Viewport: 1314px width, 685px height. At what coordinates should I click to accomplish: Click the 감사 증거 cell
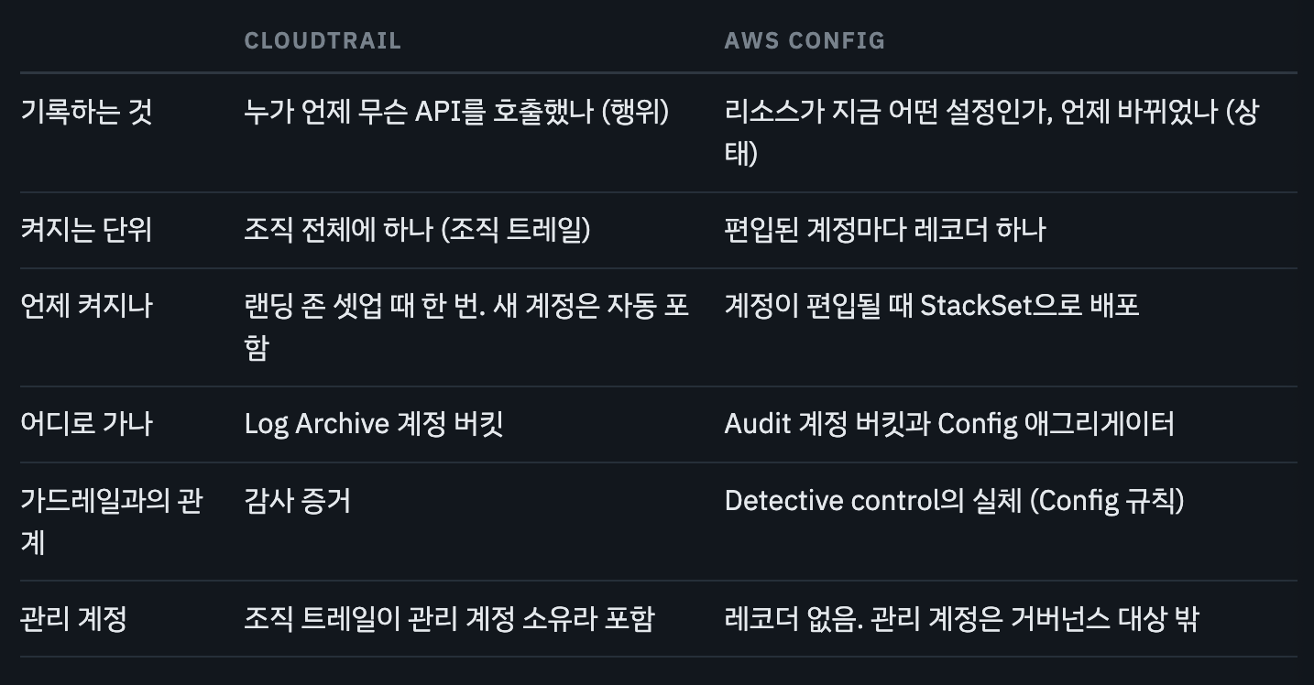click(x=297, y=501)
